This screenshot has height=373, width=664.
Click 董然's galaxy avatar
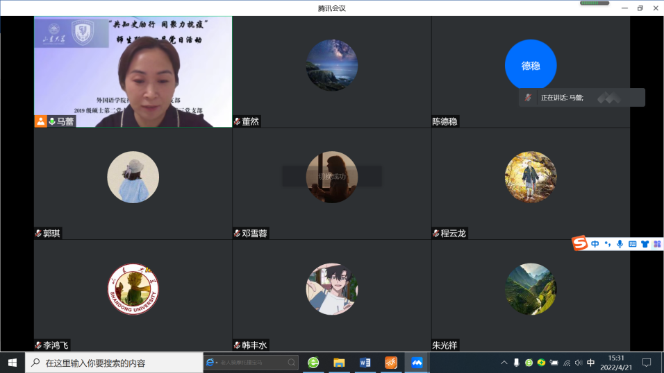[x=332, y=65]
